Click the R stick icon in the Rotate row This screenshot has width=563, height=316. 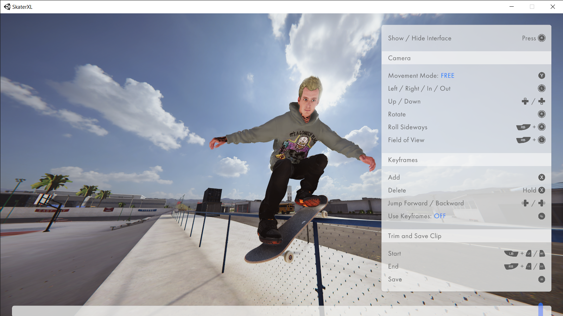click(x=542, y=114)
